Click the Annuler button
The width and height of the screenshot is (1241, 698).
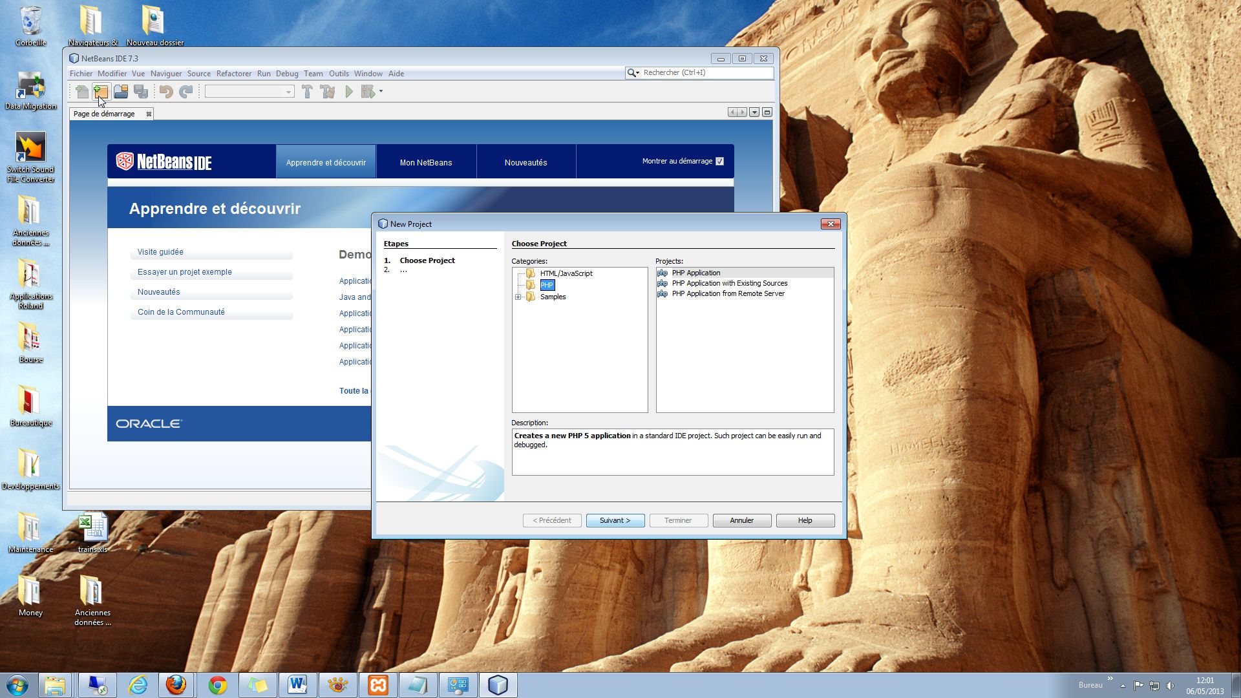pyautogui.click(x=741, y=520)
